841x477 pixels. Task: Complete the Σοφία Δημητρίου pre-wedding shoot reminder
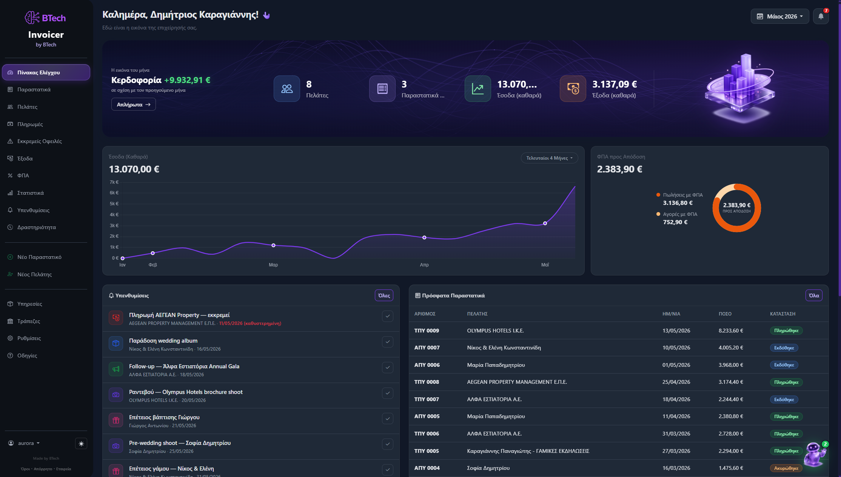(388, 444)
